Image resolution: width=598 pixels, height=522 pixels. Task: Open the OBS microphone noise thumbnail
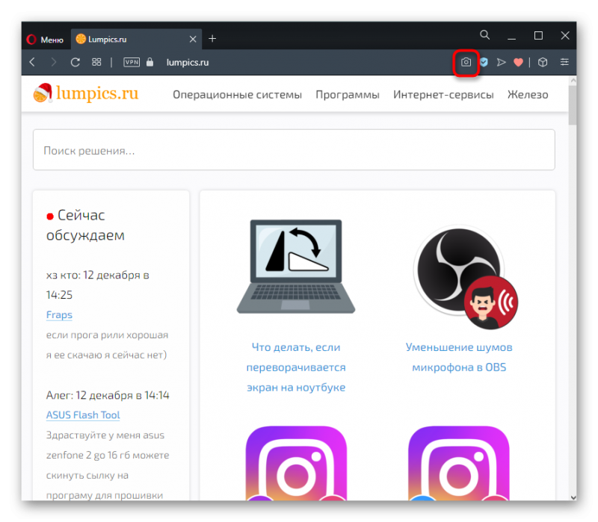[465, 277]
